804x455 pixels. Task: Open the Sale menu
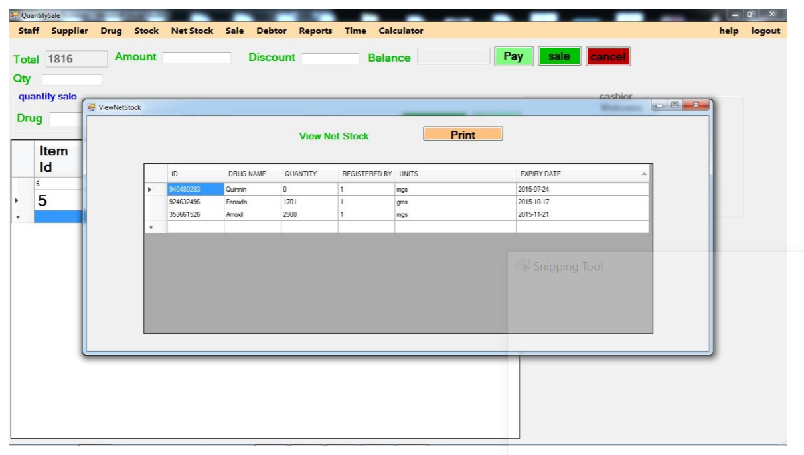pyautogui.click(x=234, y=31)
